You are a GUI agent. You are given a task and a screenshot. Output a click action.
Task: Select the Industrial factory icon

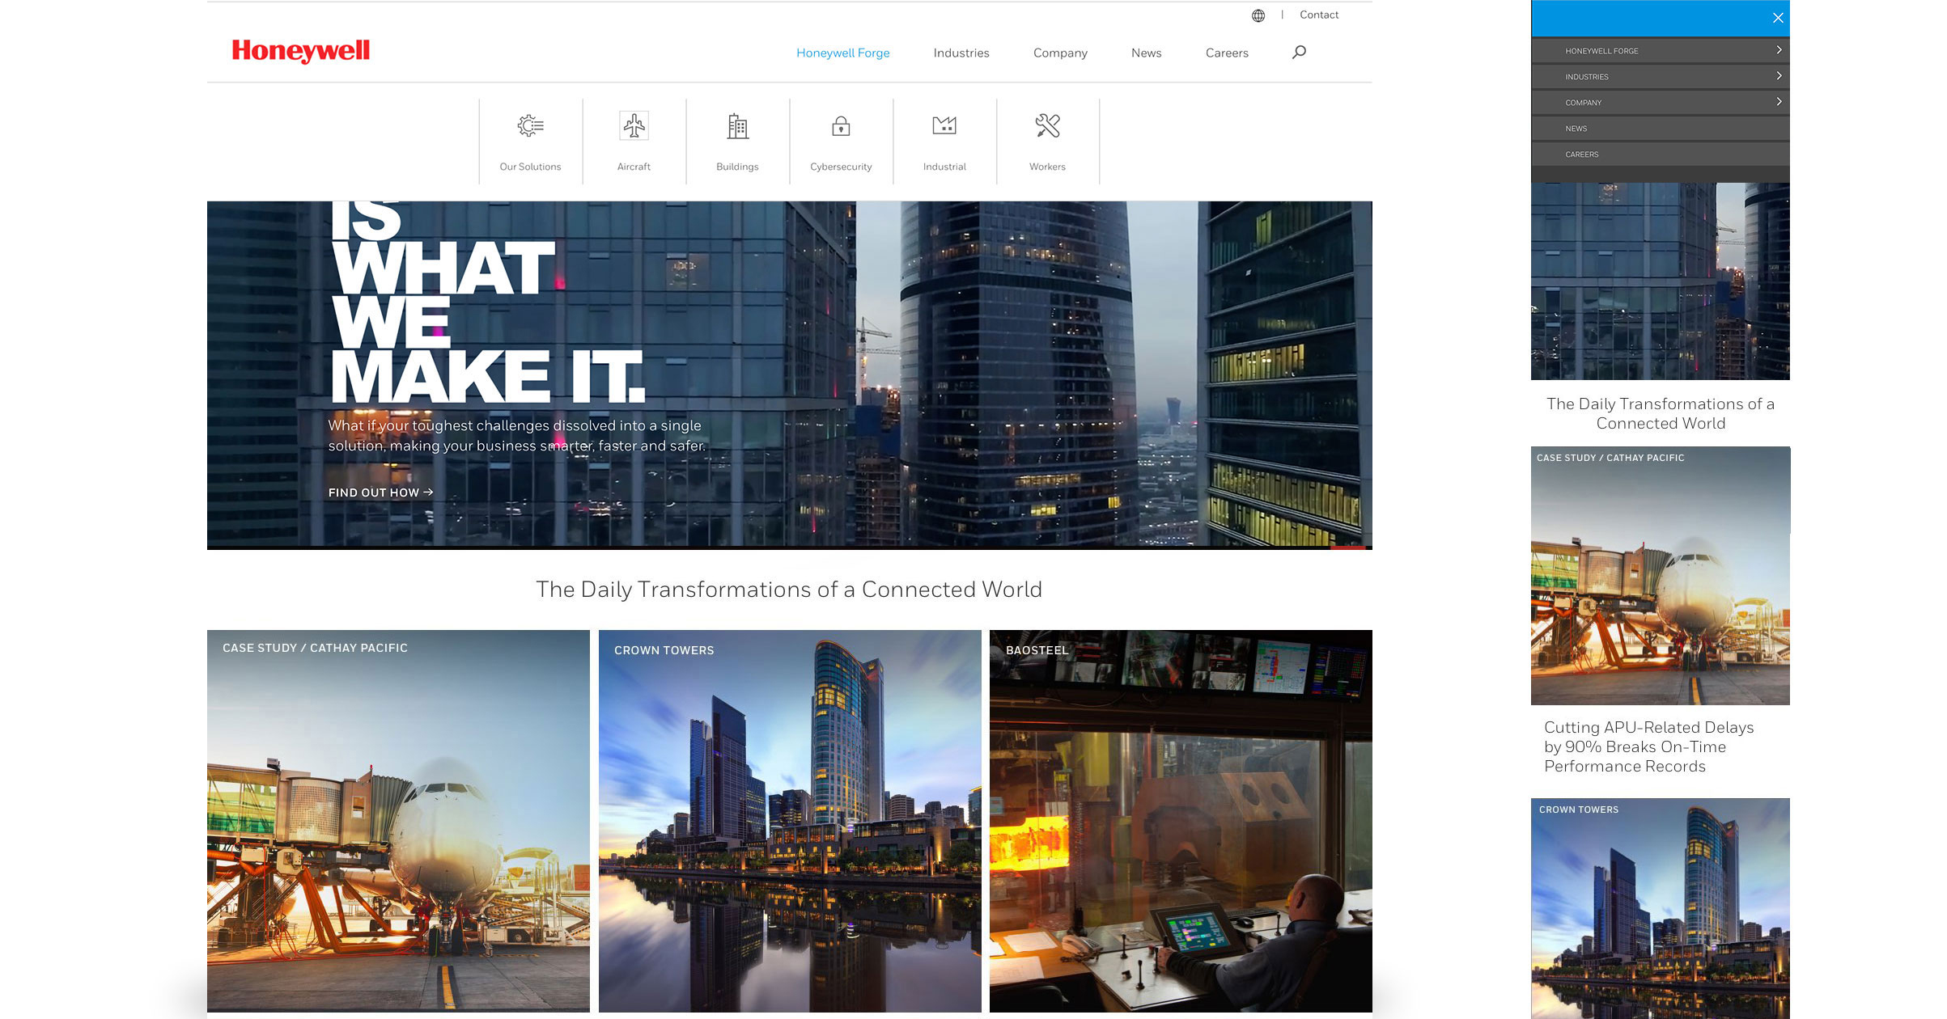click(x=944, y=126)
